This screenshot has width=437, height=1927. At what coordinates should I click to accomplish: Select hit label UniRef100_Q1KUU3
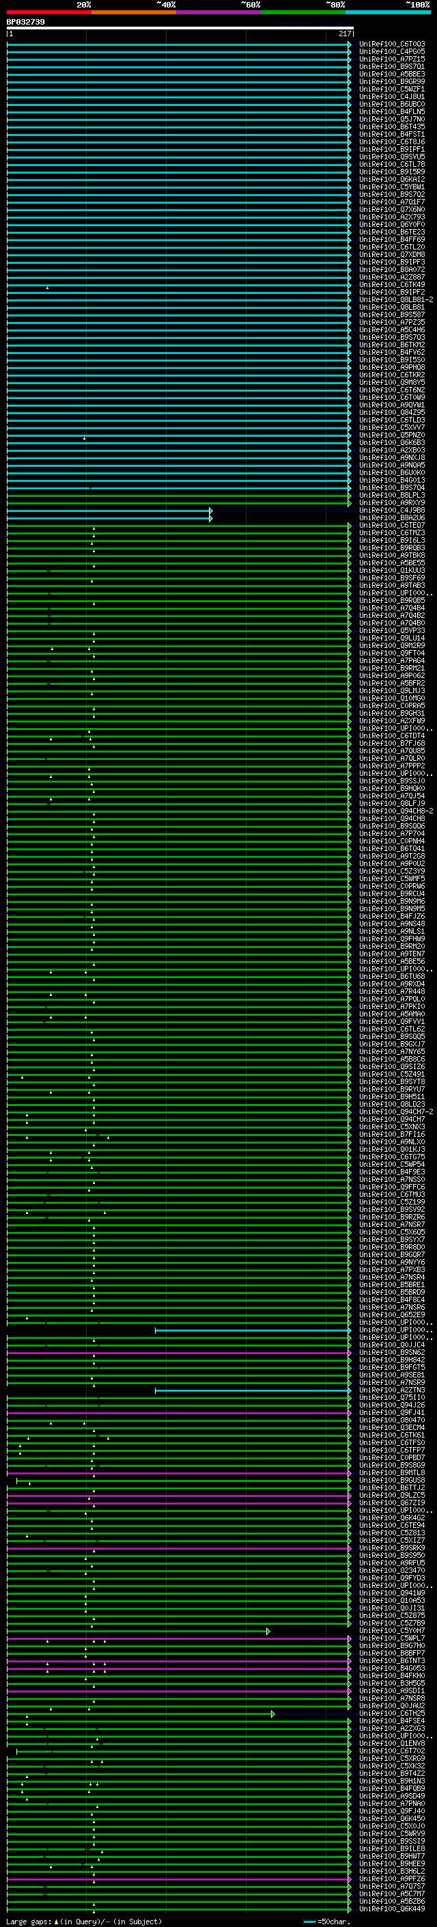(392, 570)
